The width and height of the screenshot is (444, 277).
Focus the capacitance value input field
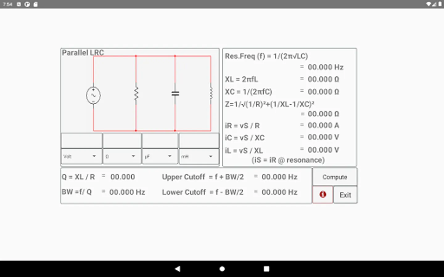pyautogui.click(x=160, y=141)
